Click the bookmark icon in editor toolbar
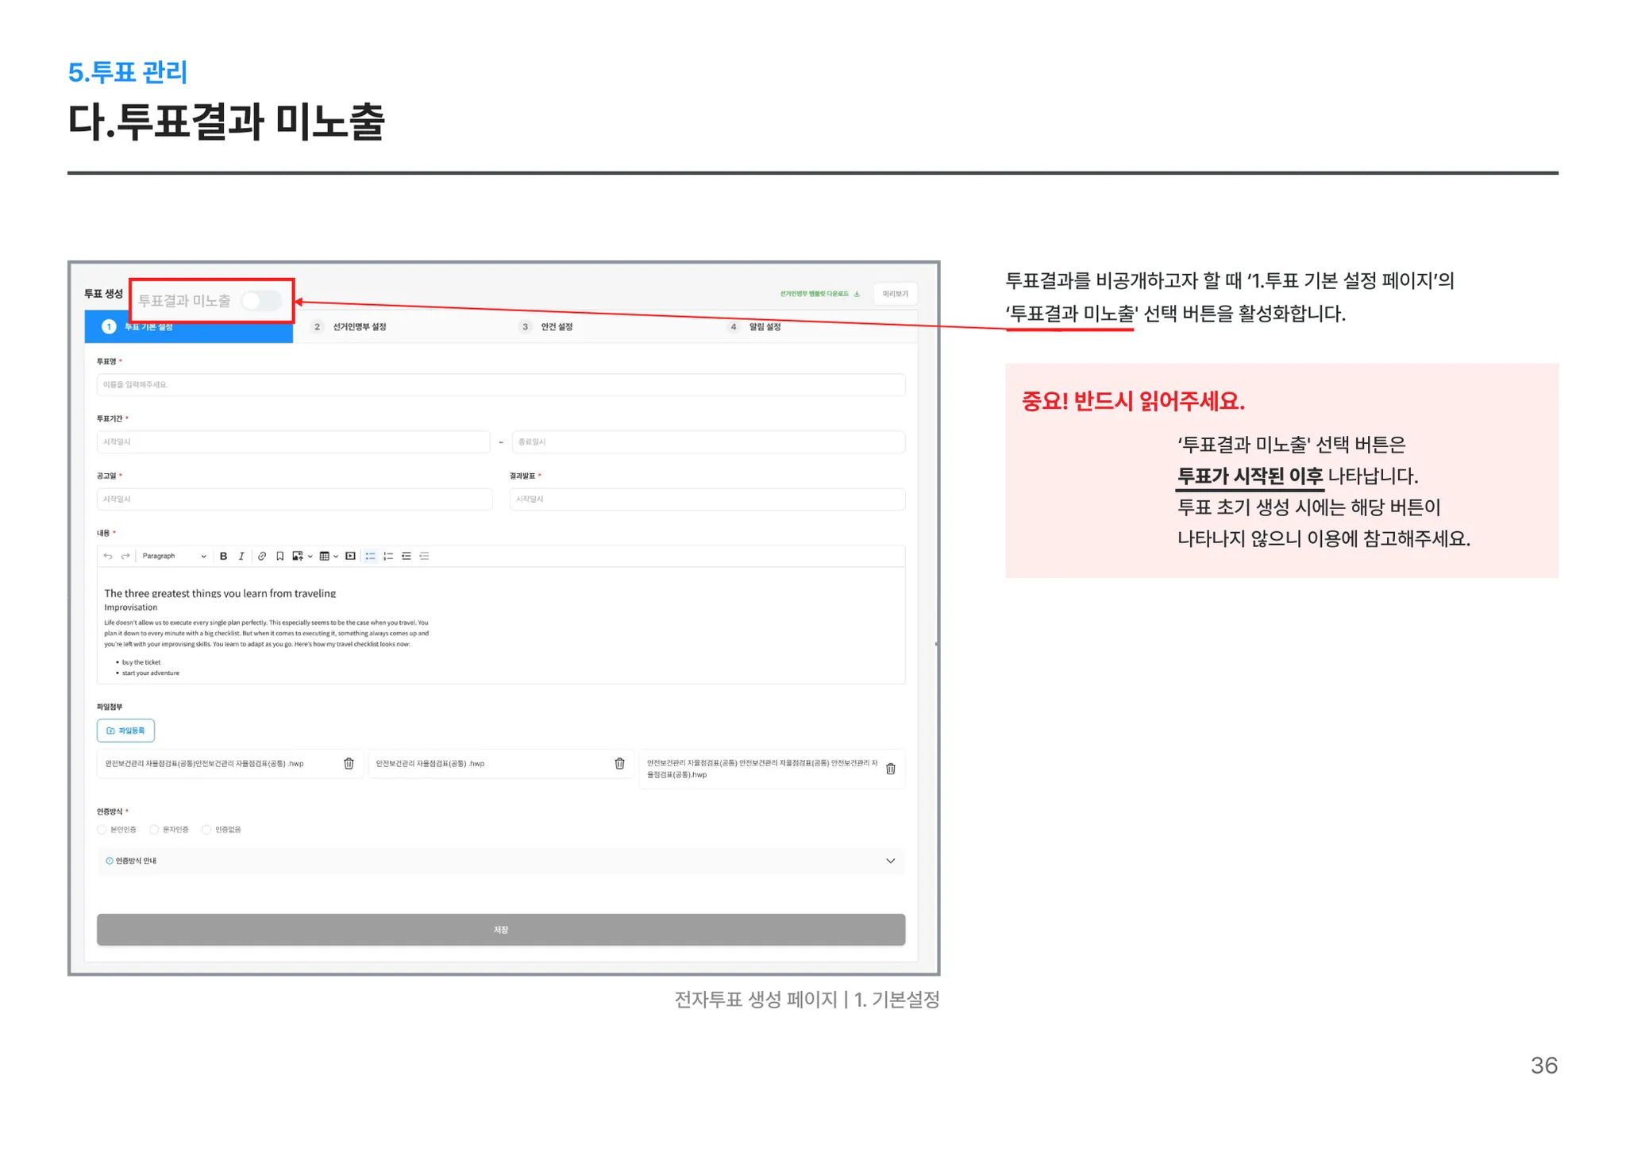1626x1149 pixels. point(279,557)
